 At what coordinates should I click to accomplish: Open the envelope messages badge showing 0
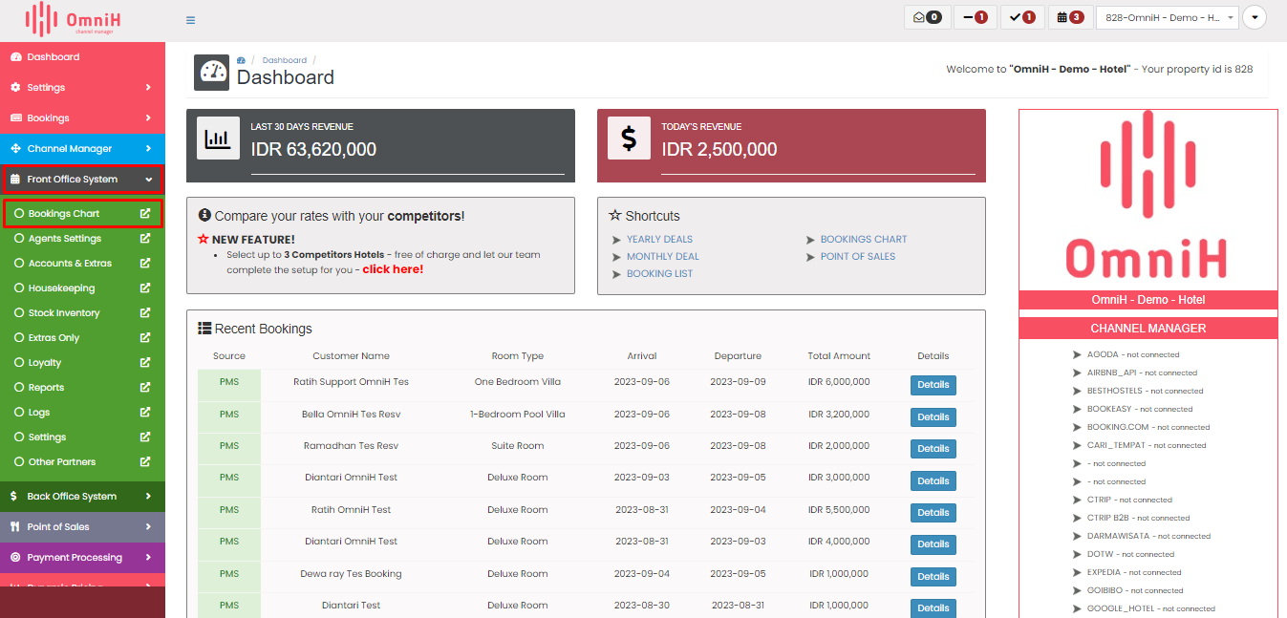926,17
